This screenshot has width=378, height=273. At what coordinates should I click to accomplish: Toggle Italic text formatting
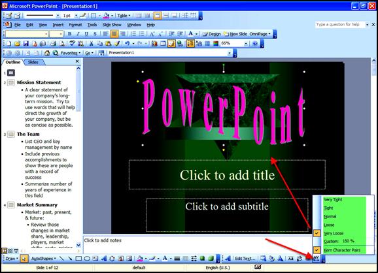tap(78, 34)
